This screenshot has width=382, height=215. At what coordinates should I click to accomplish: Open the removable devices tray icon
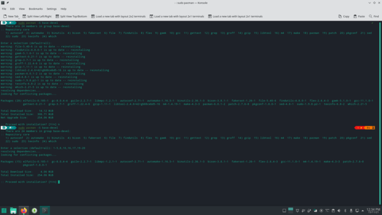click(351, 211)
